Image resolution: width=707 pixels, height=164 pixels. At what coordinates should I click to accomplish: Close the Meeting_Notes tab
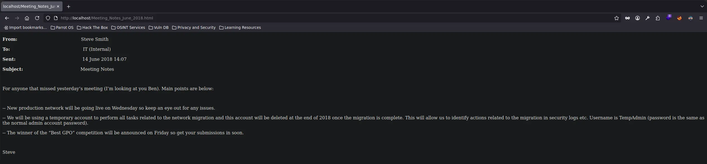58,6
